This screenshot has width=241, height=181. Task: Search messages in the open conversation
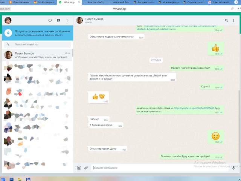coord(227,20)
